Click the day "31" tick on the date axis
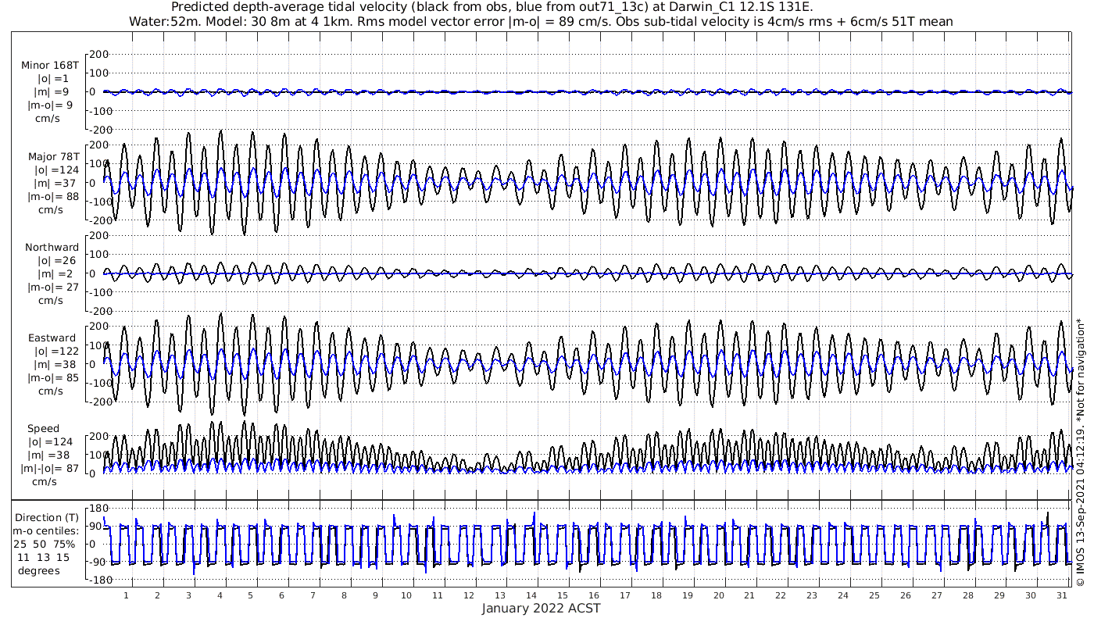The image size is (1094, 625). [x=1061, y=595]
